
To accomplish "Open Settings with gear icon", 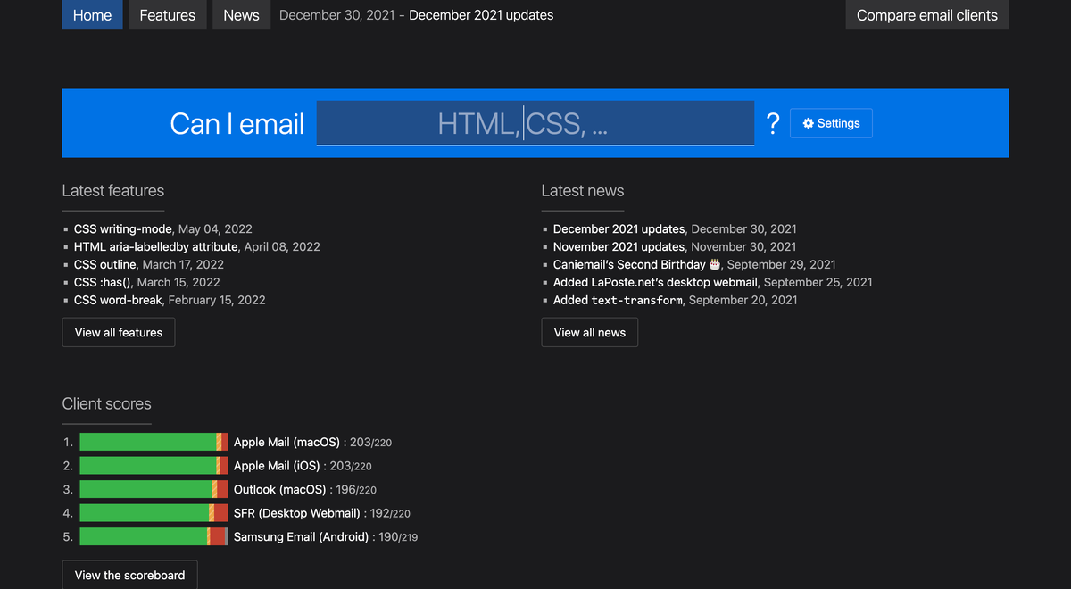I will point(831,123).
